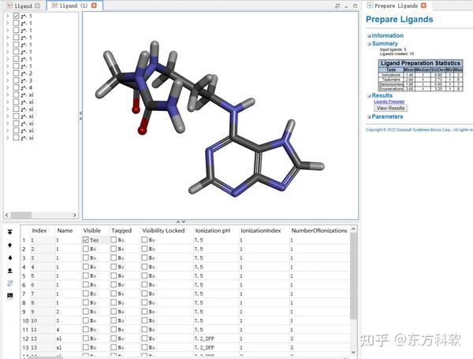The width and height of the screenshot is (473, 359).
Task: Check Visible checkbox in table row 11
Action: pos(86,329)
